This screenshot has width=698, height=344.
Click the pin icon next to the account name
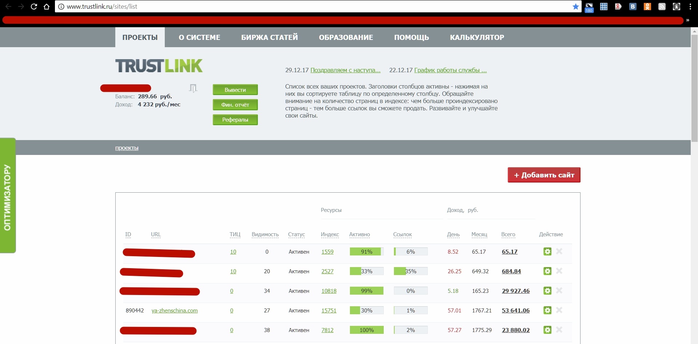coord(193,88)
